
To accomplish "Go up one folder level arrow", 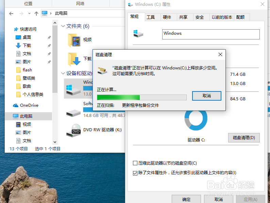I will 36,14.
